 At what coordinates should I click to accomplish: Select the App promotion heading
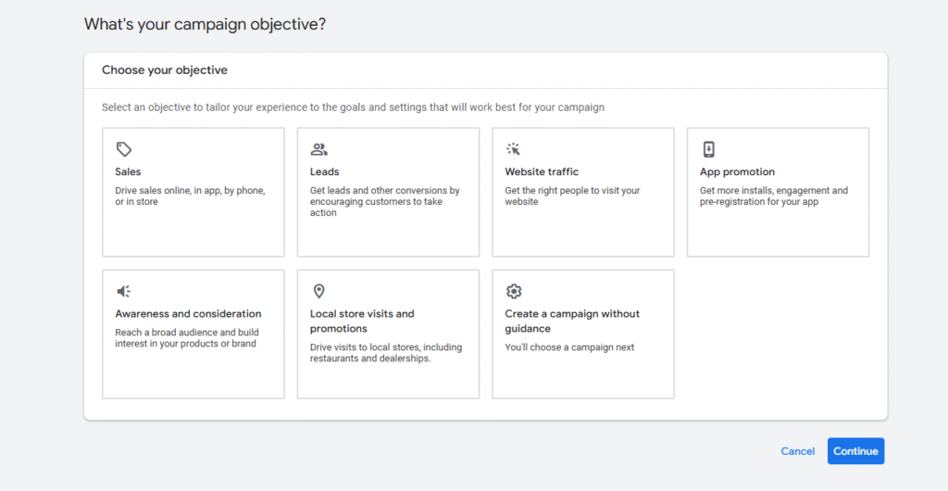737,171
